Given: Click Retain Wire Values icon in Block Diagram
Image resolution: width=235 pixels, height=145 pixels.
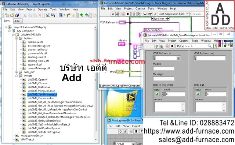Looking at the screenshot, I should 140,14.
